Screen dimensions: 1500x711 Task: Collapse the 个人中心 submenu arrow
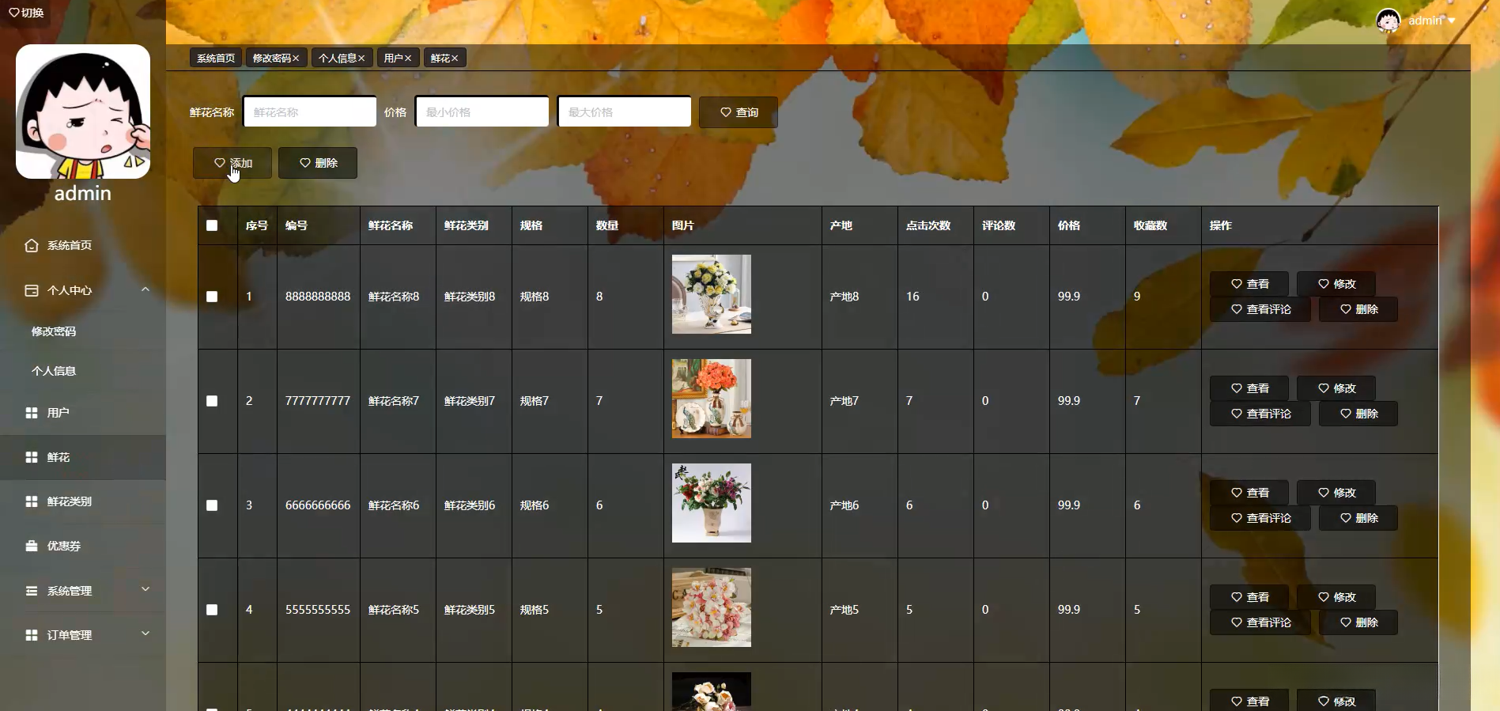145,289
